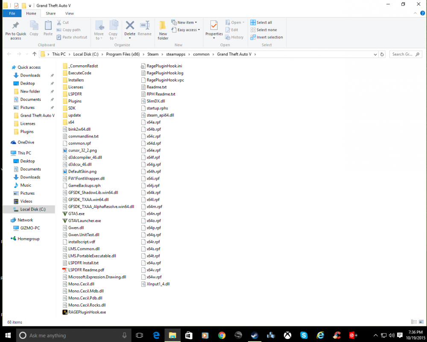Click Local Disk (C:) in the breadcrumb
The height and width of the screenshot is (342, 427).
(x=86, y=54)
